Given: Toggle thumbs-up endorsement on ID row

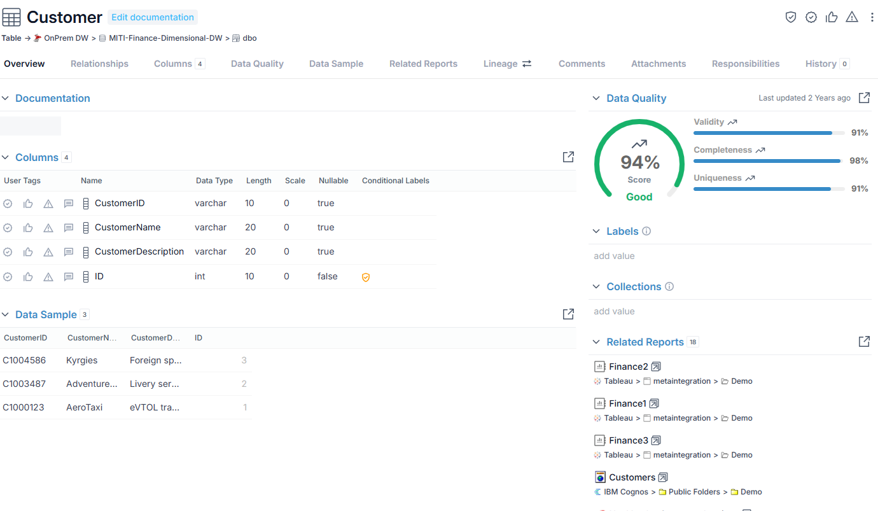Looking at the screenshot, I should (28, 277).
